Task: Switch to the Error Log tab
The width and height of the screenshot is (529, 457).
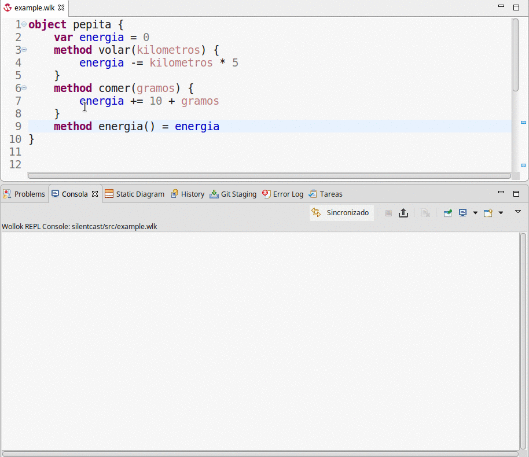Action: point(282,194)
